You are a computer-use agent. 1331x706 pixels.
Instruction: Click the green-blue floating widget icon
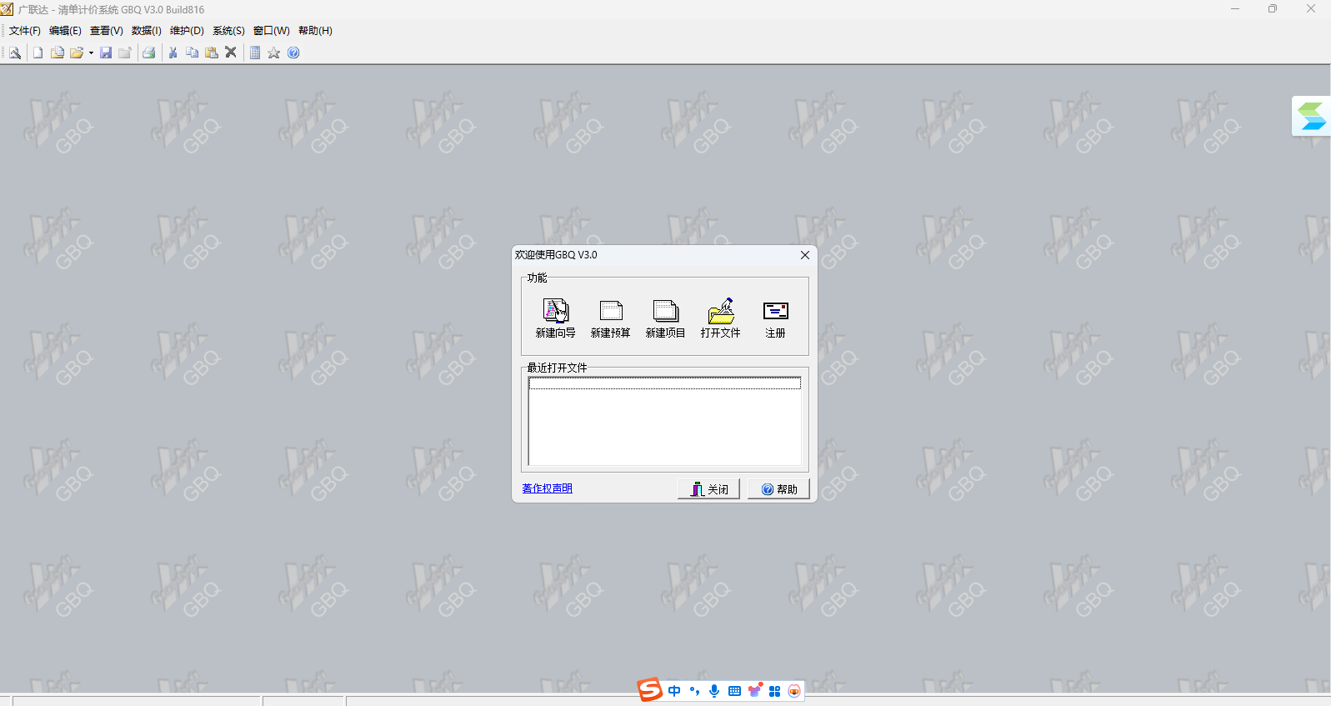(x=1312, y=116)
